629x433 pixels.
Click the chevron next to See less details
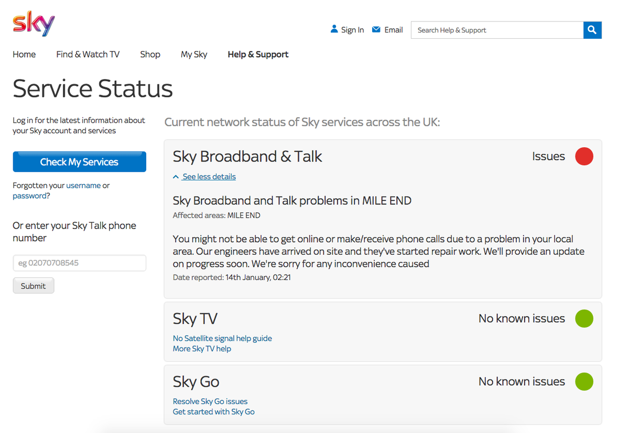tap(176, 177)
